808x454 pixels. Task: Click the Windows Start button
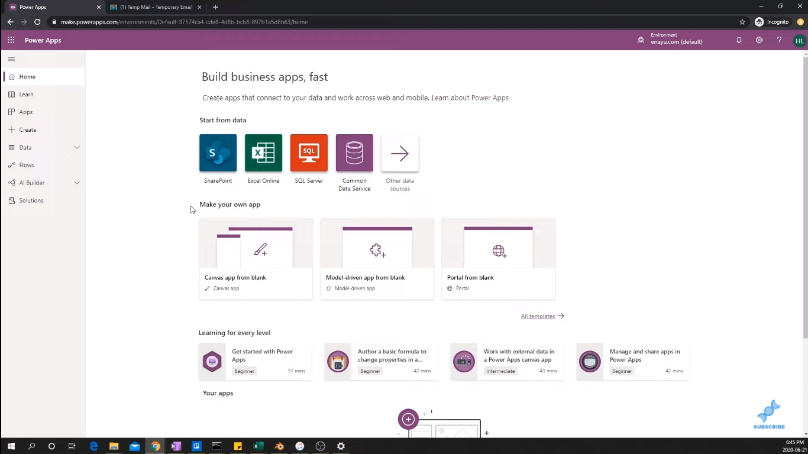pyautogui.click(x=11, y=446)
